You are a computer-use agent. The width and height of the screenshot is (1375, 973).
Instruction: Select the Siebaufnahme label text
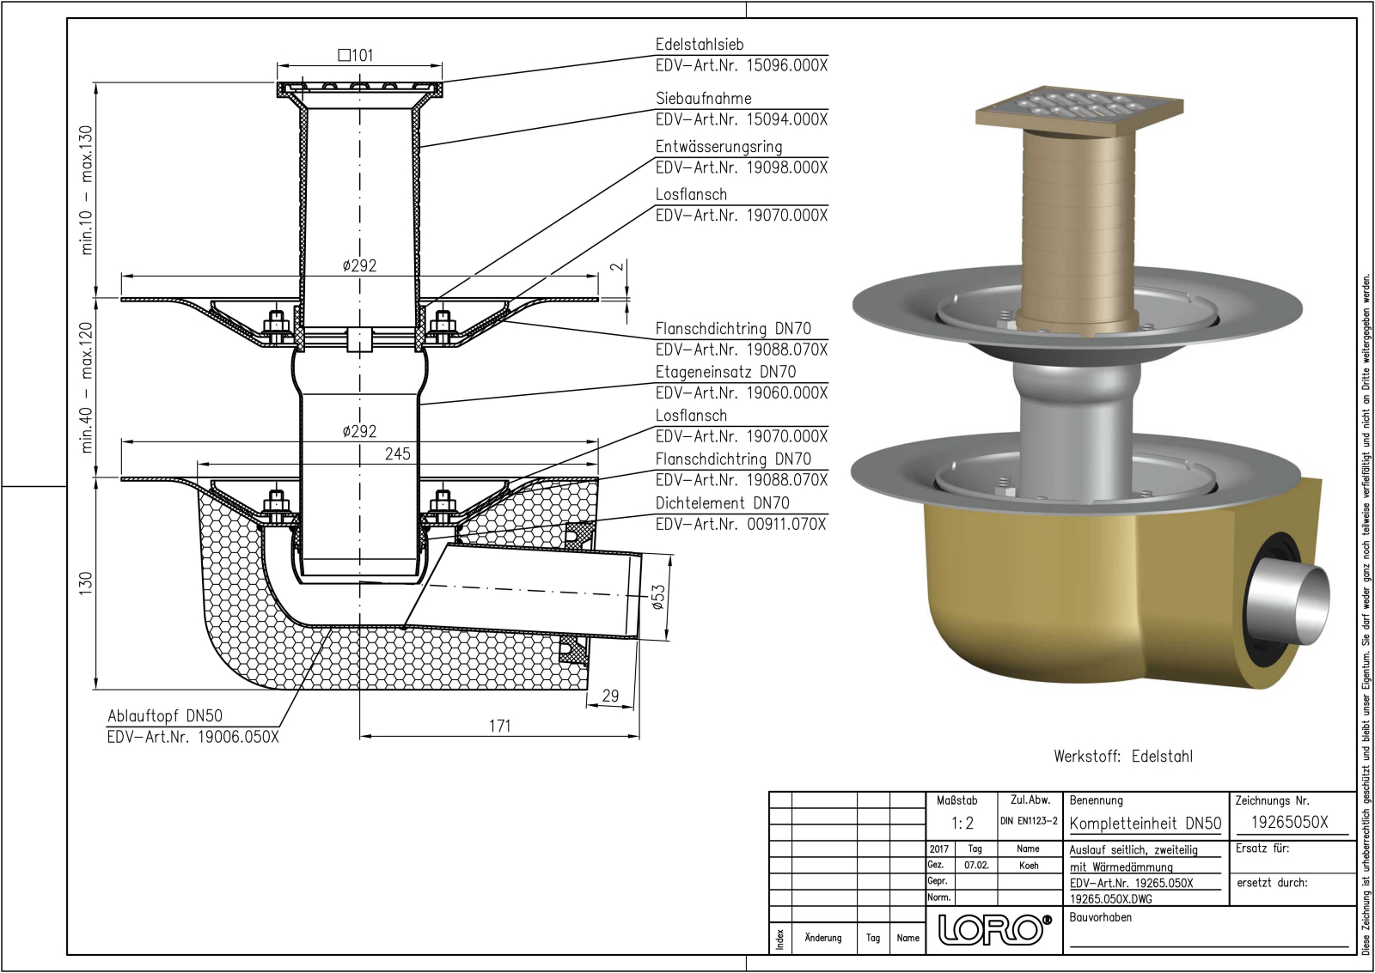(x=703, y=99)
